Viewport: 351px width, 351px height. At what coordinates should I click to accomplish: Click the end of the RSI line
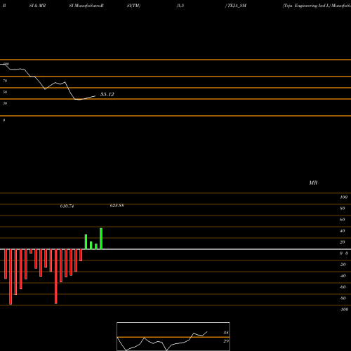point(95,96)
